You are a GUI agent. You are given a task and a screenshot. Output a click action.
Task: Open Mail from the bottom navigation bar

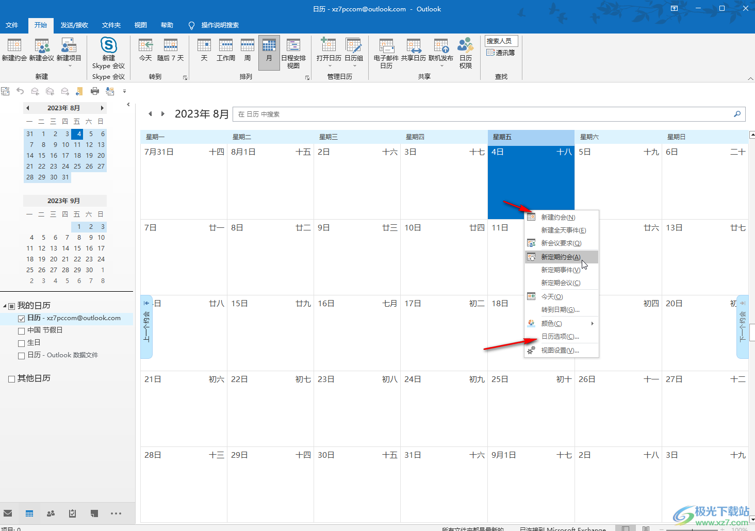(x=8, y=513)
